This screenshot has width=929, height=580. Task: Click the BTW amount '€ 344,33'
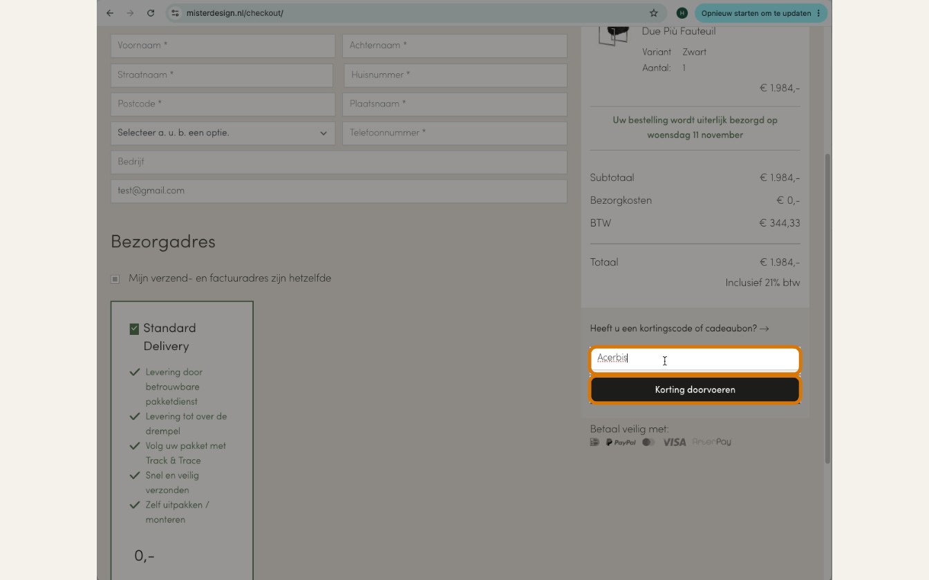pos(780,223)
